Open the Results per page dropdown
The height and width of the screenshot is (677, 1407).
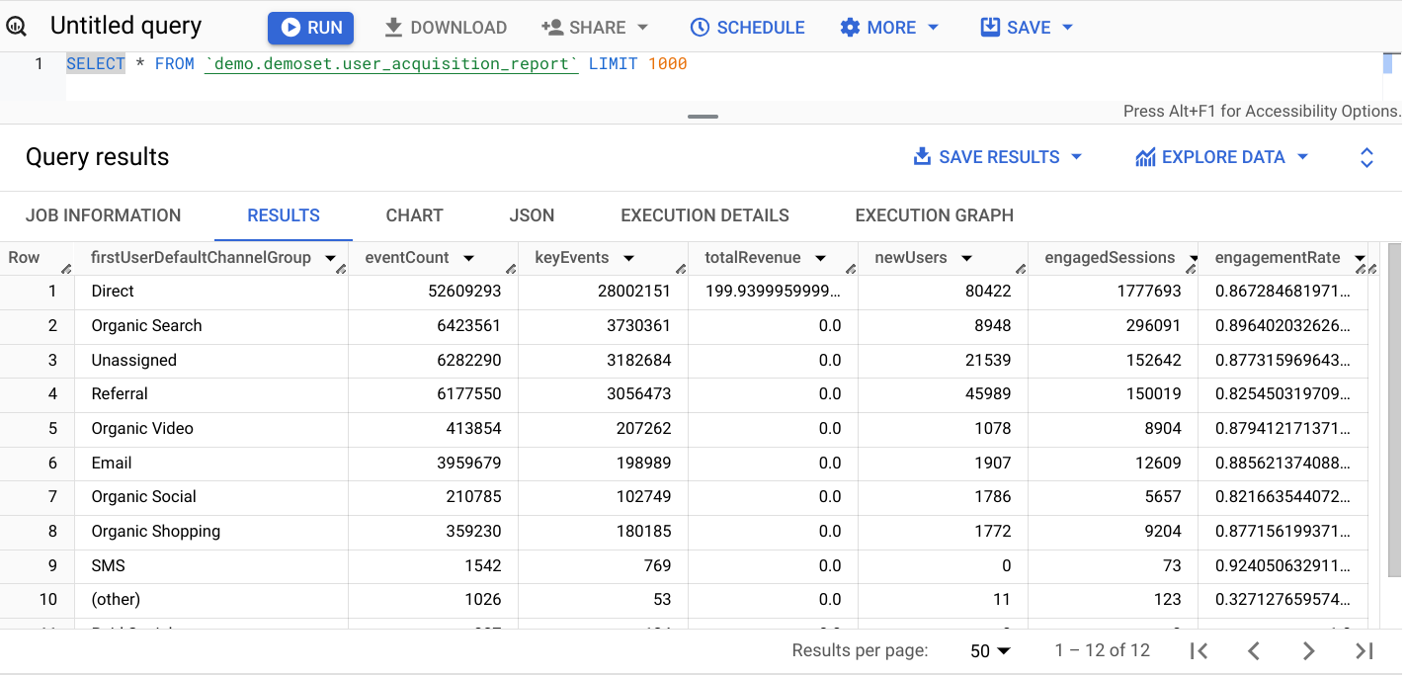[989, 650]
